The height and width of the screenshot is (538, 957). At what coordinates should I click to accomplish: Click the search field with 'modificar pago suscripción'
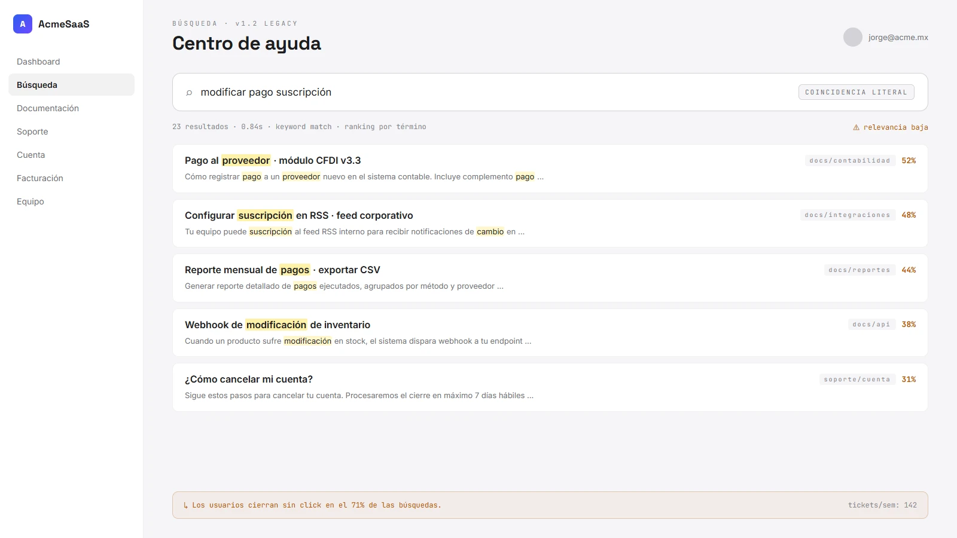tap(550, 92)
